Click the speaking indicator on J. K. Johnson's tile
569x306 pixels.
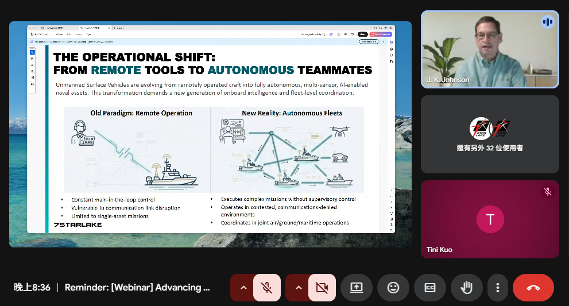(x=547, y=22)
